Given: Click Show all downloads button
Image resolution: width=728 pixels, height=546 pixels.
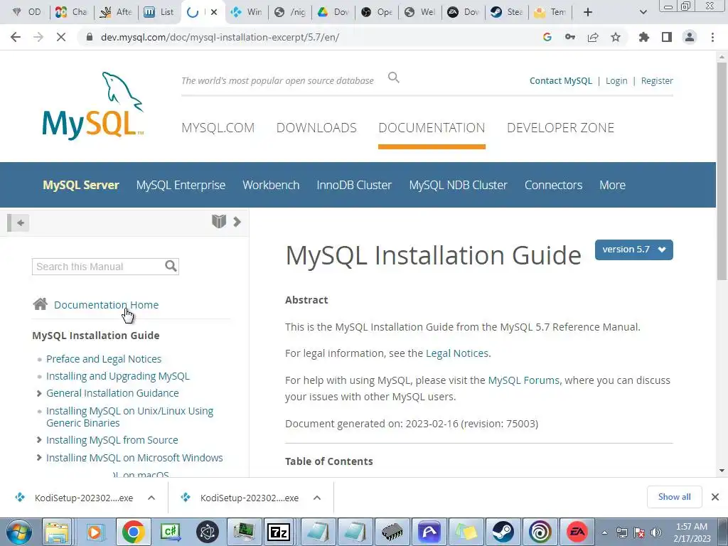Looking at the screenshot, I should (674, 497).
